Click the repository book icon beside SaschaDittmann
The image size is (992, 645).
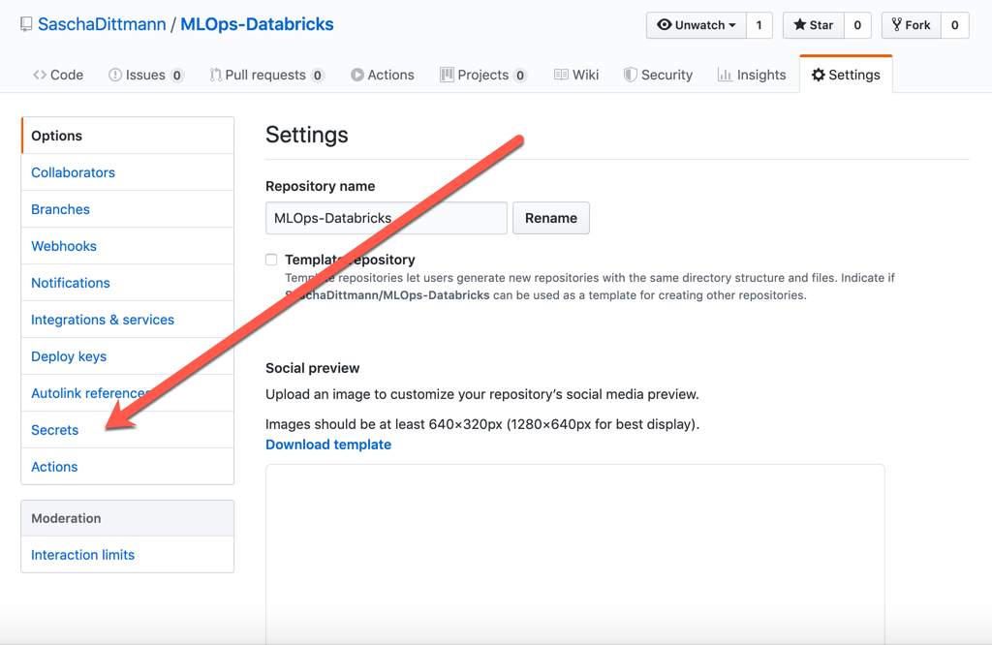[x=26, y=24]
